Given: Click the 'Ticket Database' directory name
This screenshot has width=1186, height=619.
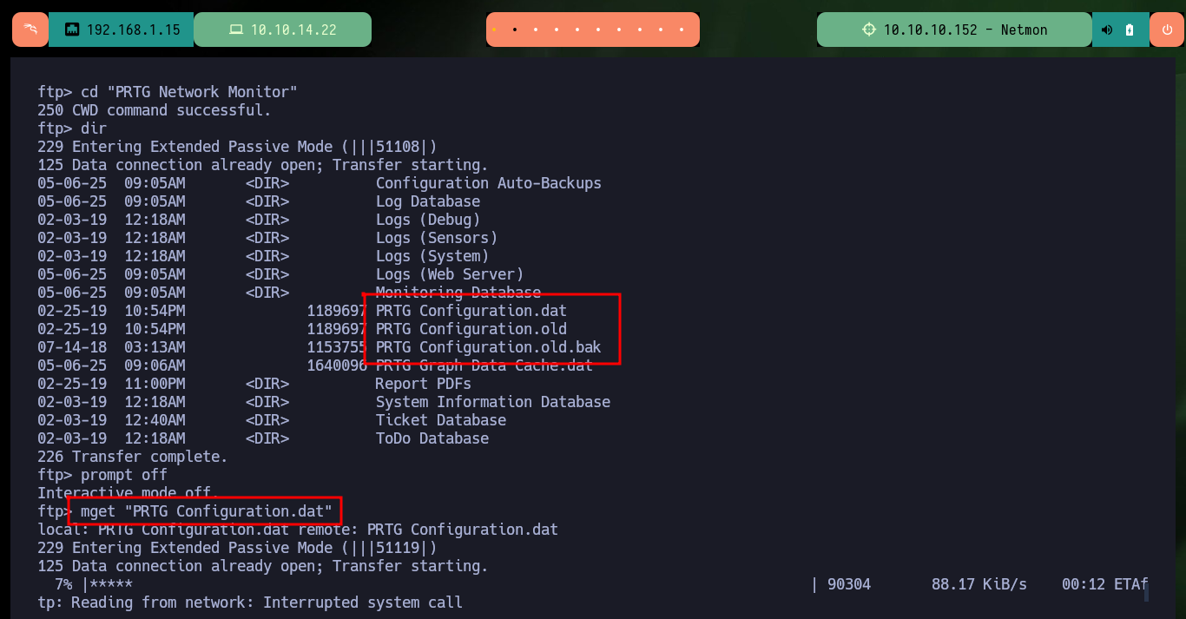Looking at the screenshot, I should tap(441, 420).
